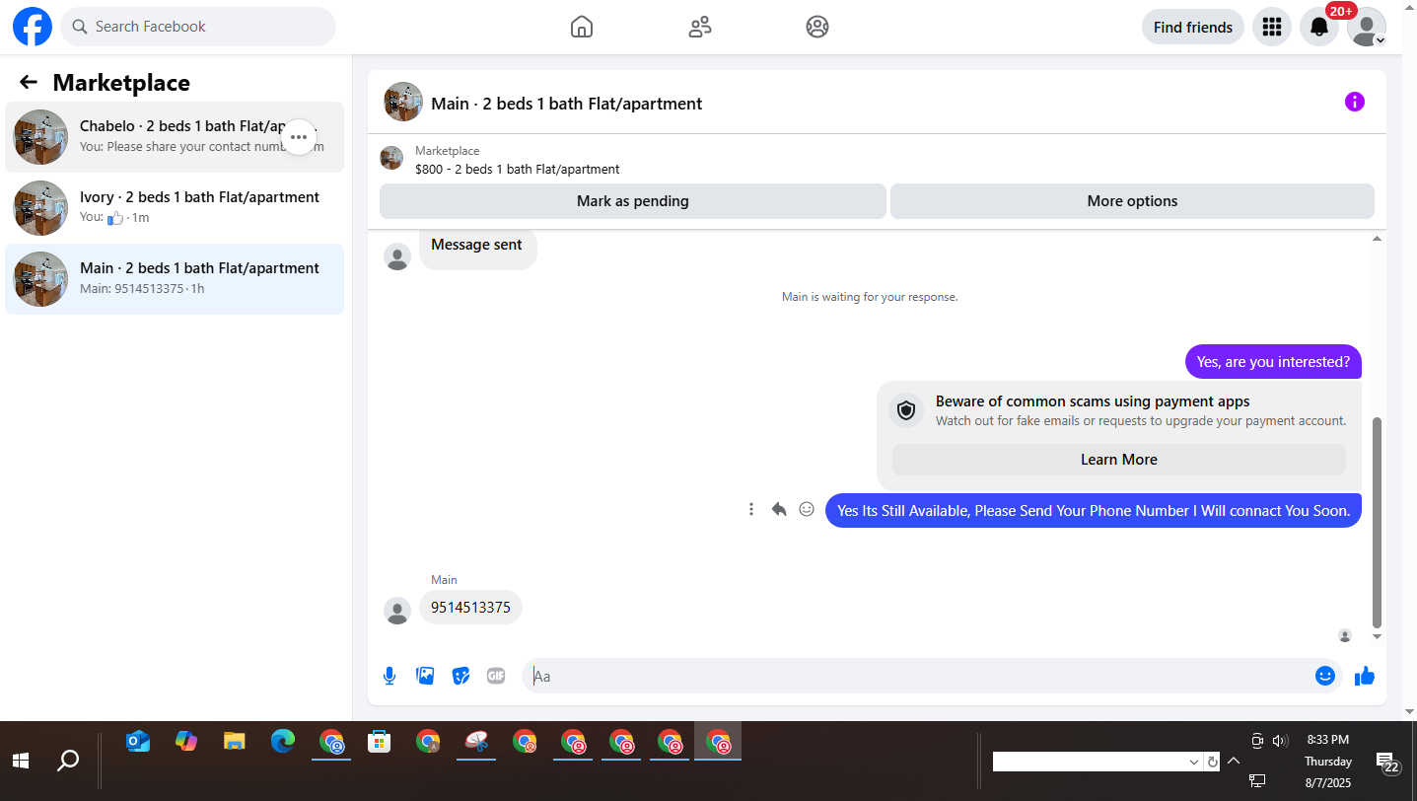The height and width of the screenshot is (801, 1417).
Task: Click Learn More about scams
Action: (1119, 460)
